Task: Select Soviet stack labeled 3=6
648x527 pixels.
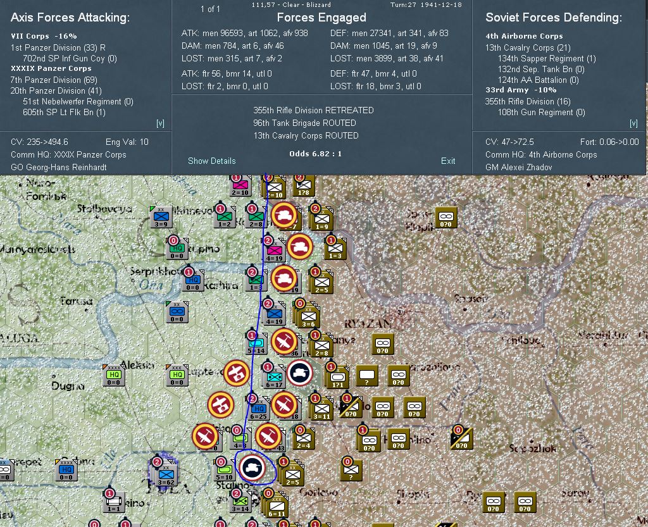Action: pos(308,317)
